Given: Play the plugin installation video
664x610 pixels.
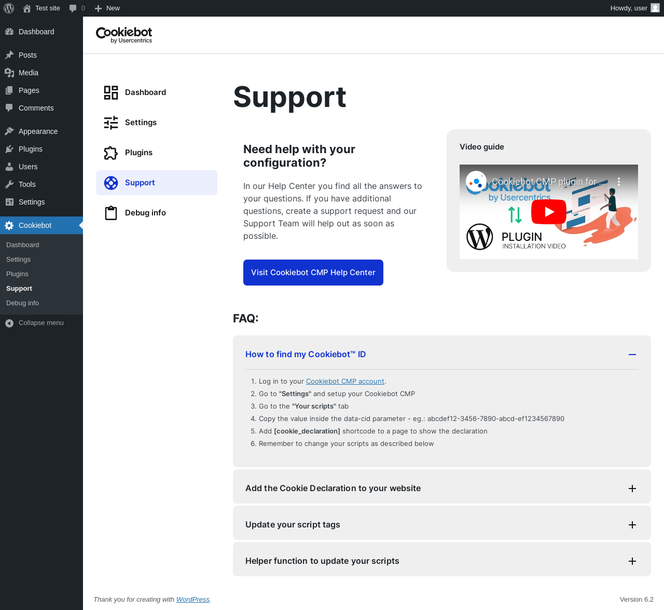Looking at the screenshot, I should click(549, 212).
